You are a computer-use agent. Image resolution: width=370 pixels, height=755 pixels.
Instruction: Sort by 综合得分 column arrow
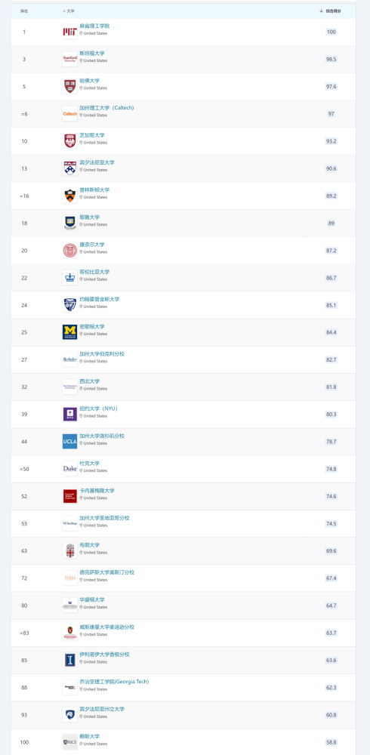point(322,11)
